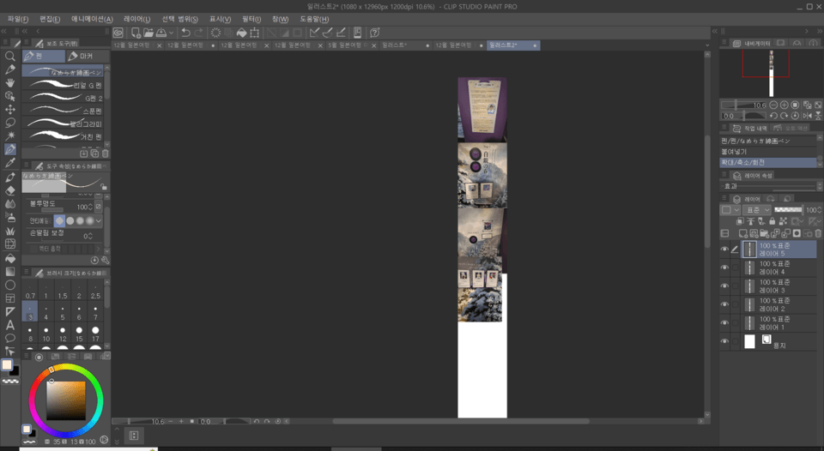Click the Scale/Rotate transform toolbar icon

click(x=254, y=33)
